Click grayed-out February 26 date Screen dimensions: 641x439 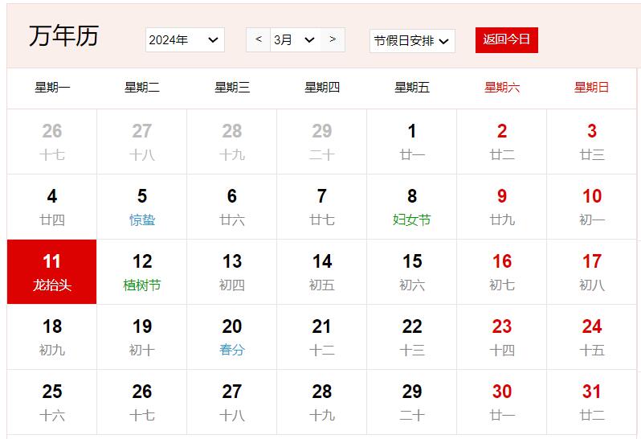tap(52, 142)
